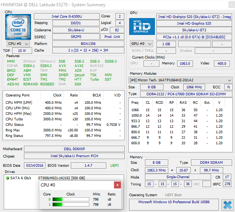Click the CPU Turbo operating point row
Screen dimensions: 235x212
tap(63, 119)
